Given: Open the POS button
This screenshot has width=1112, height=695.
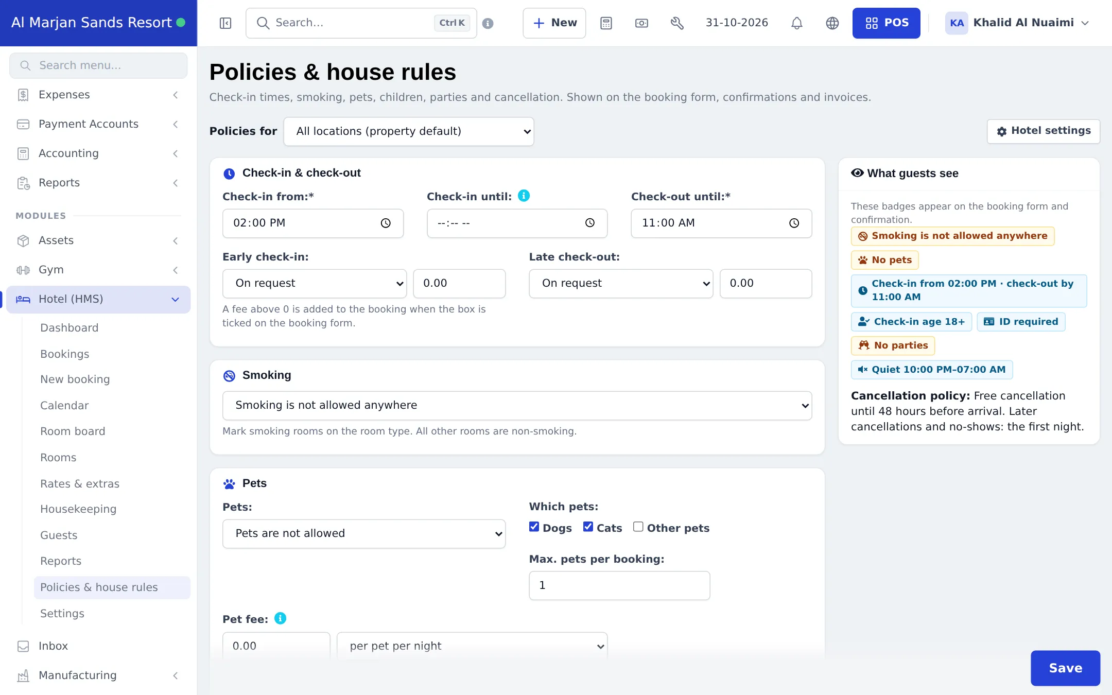Looking at the screenshot, I should (886, 23).
